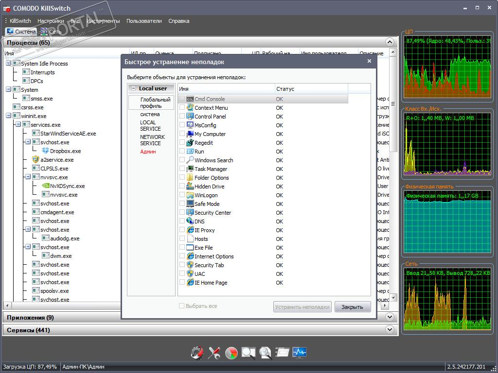
Task: Expand the Приложения (9) section
Action: click(x=389, y=317)
